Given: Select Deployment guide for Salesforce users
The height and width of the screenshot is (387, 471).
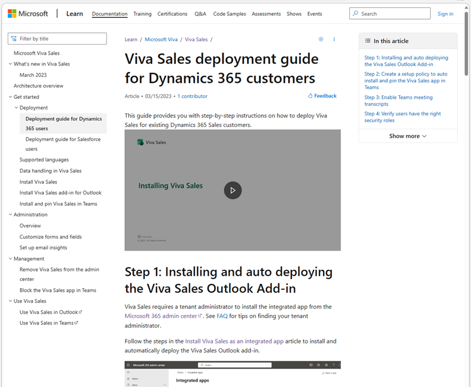Looking at the screenshot, I should pos(63,144).
